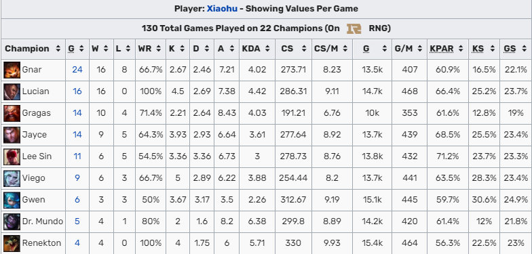Click the Gwen champion icon

[12, 200]
